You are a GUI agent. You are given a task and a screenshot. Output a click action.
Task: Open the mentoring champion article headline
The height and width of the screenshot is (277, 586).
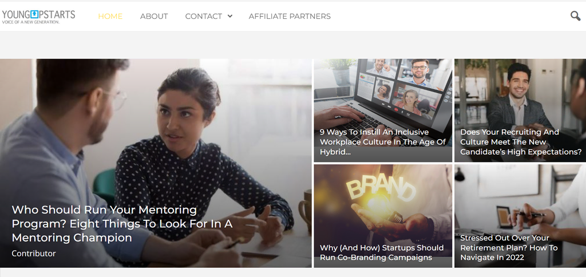pos(122,224)
